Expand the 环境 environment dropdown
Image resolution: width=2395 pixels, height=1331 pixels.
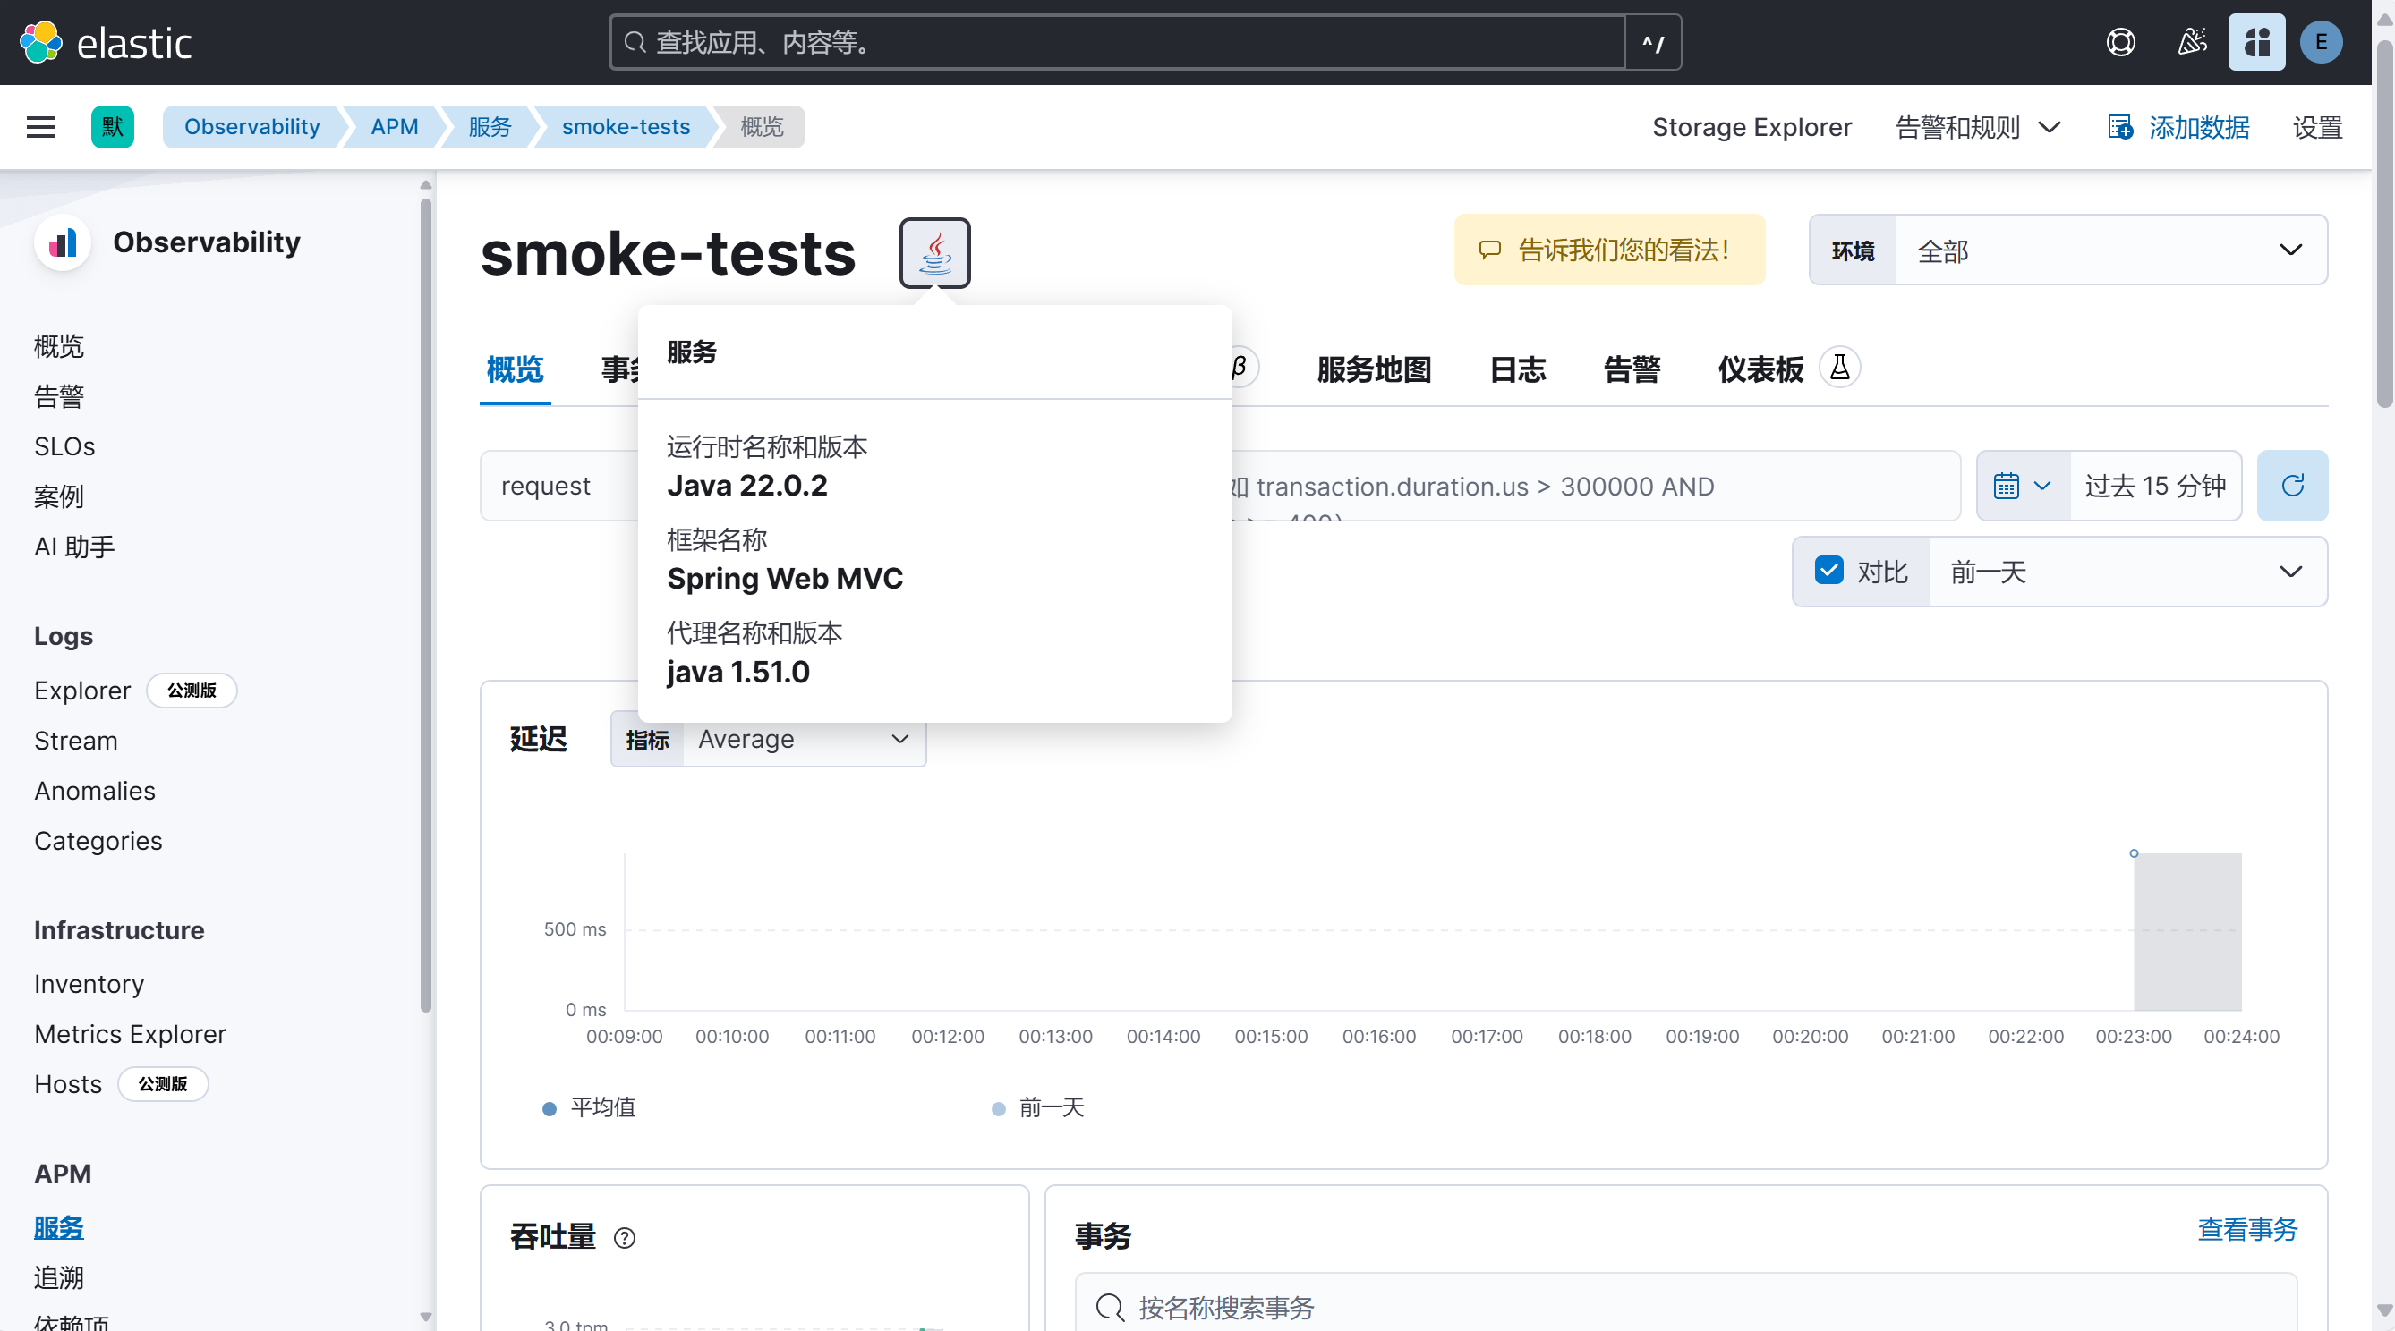(2110, 250)
